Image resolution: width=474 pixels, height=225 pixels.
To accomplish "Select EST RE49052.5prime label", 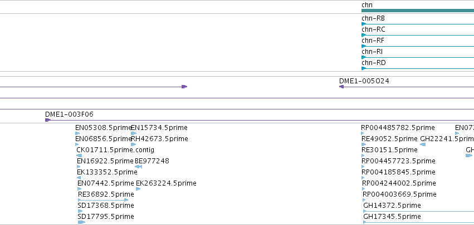I will tap(389, 139).
